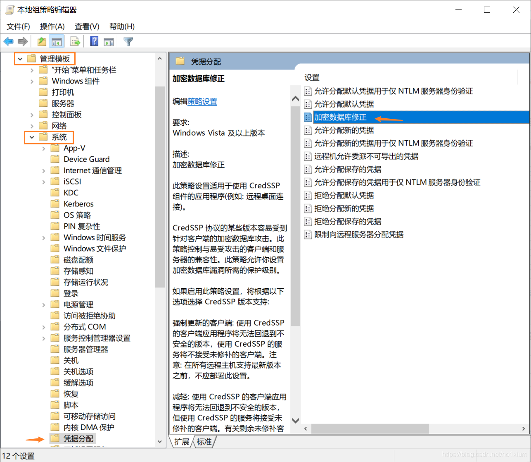The image size is (531, 462).
Task: Click the folder icon next to Kerberos
Action: [x=55, y=204]
